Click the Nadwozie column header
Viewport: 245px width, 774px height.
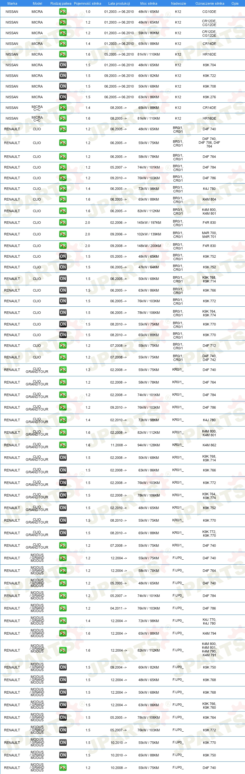(178, 3)
